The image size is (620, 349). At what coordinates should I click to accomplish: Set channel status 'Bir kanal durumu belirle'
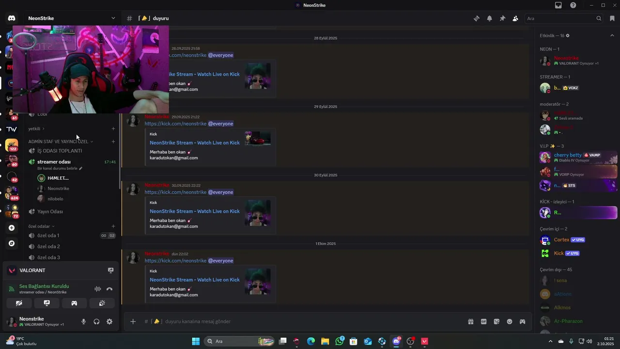pos(60,169)
